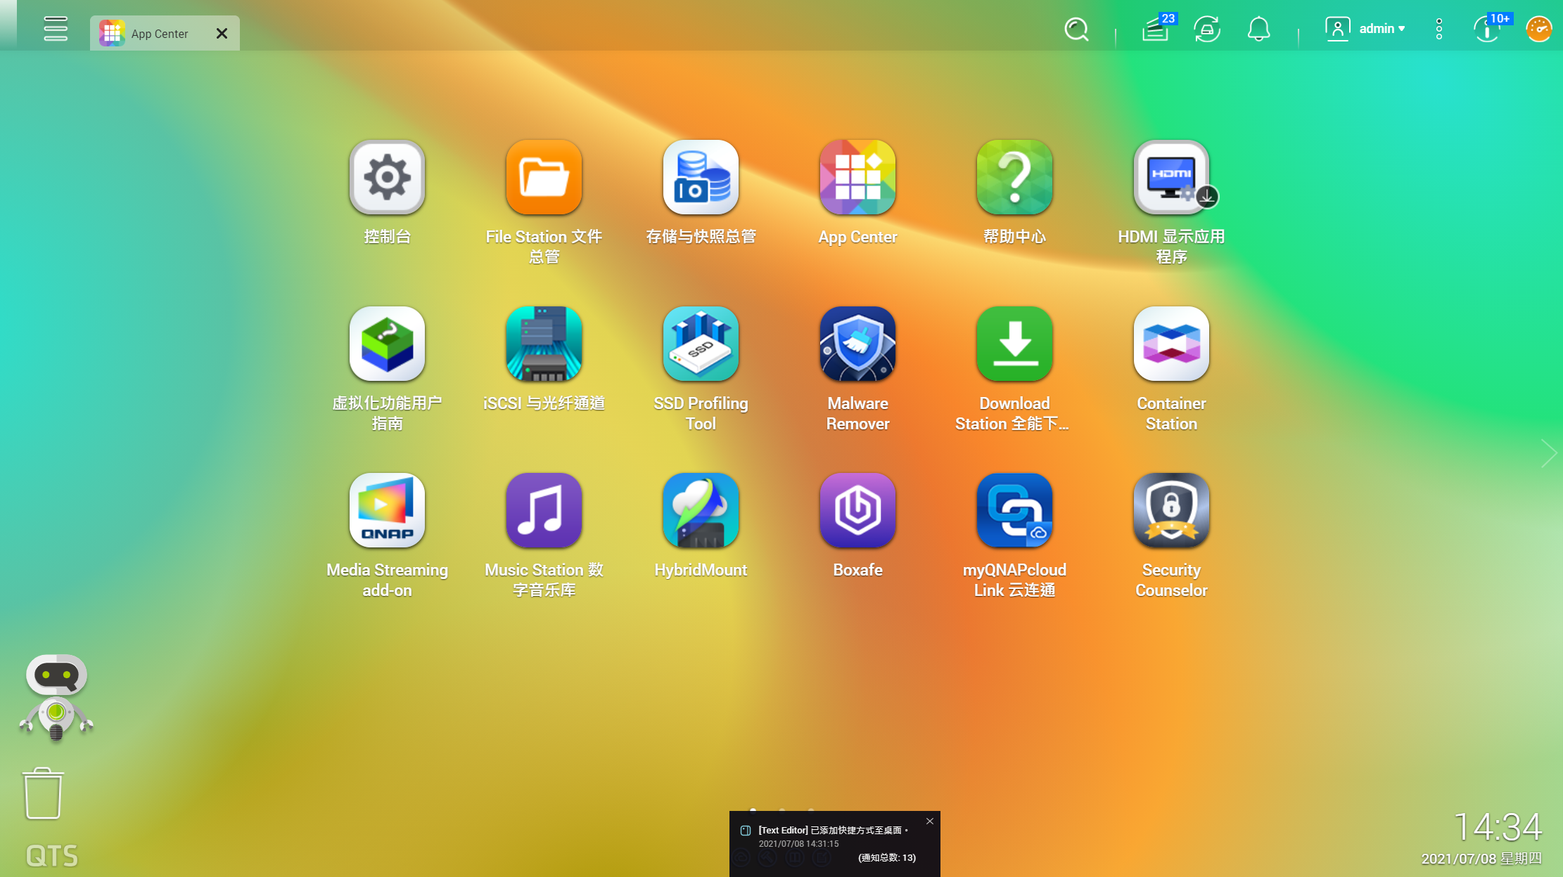Screen dimensions: 1563x877
Task: Open myQNAPcloud Link 云连通
Action: coord(1014,510)
